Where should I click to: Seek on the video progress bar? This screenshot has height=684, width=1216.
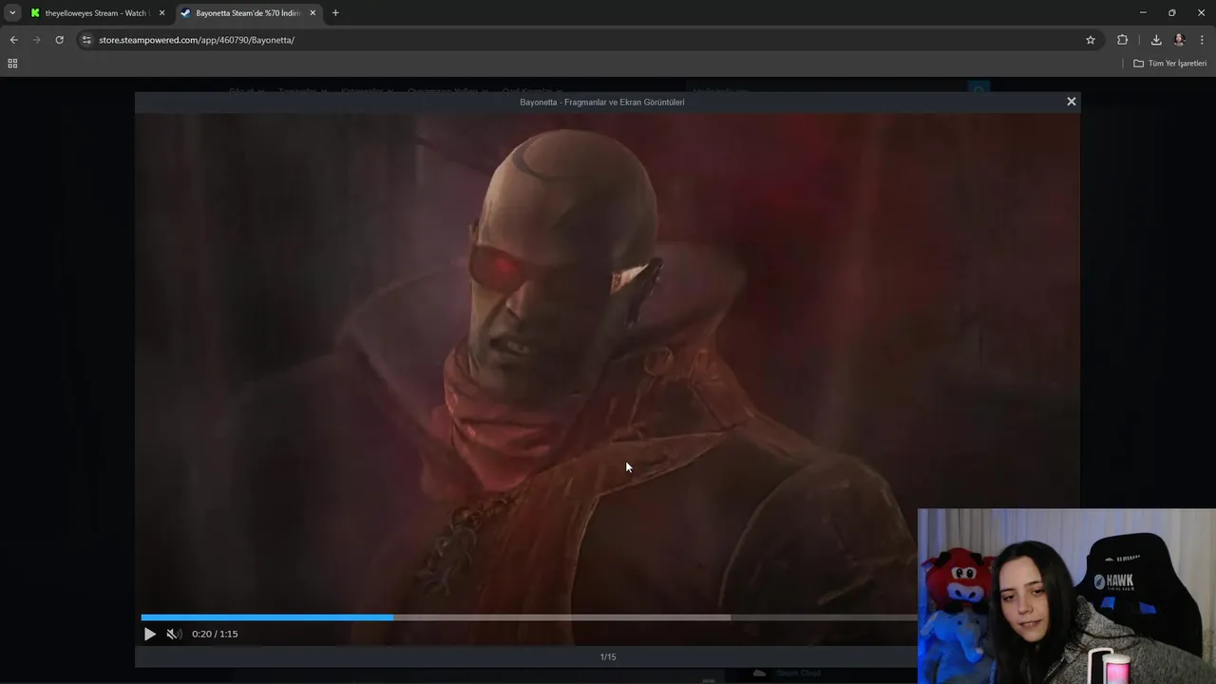tap(529, 617)
